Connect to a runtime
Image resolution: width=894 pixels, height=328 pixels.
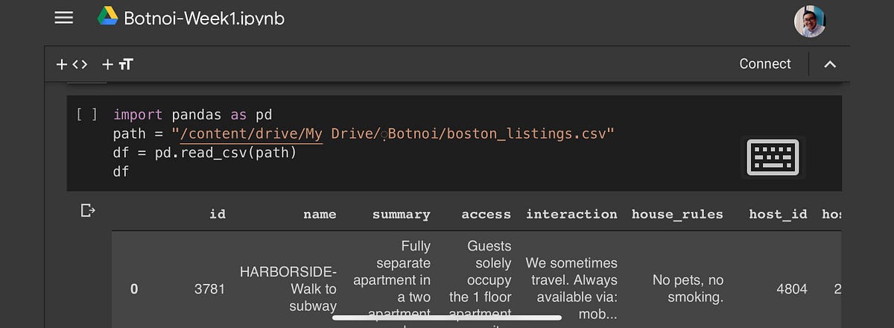(765, 64)
